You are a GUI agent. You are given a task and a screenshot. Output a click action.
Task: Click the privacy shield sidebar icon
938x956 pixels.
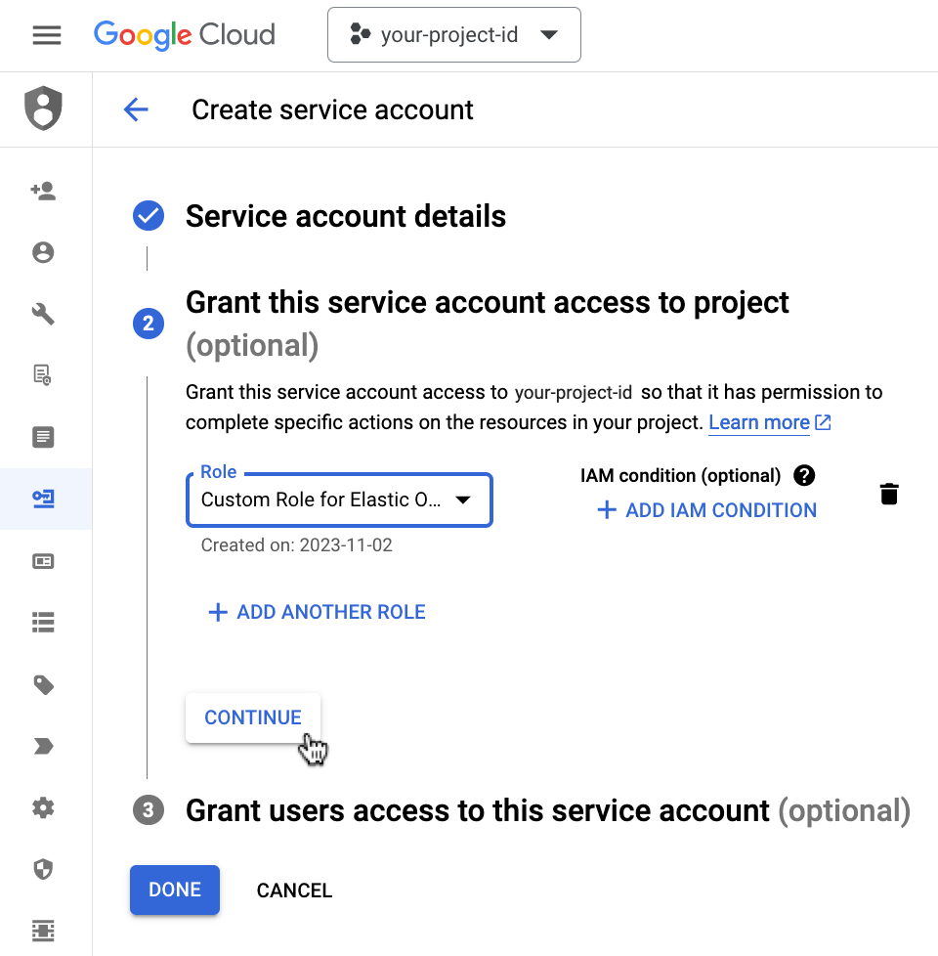[x=43, y=869]
